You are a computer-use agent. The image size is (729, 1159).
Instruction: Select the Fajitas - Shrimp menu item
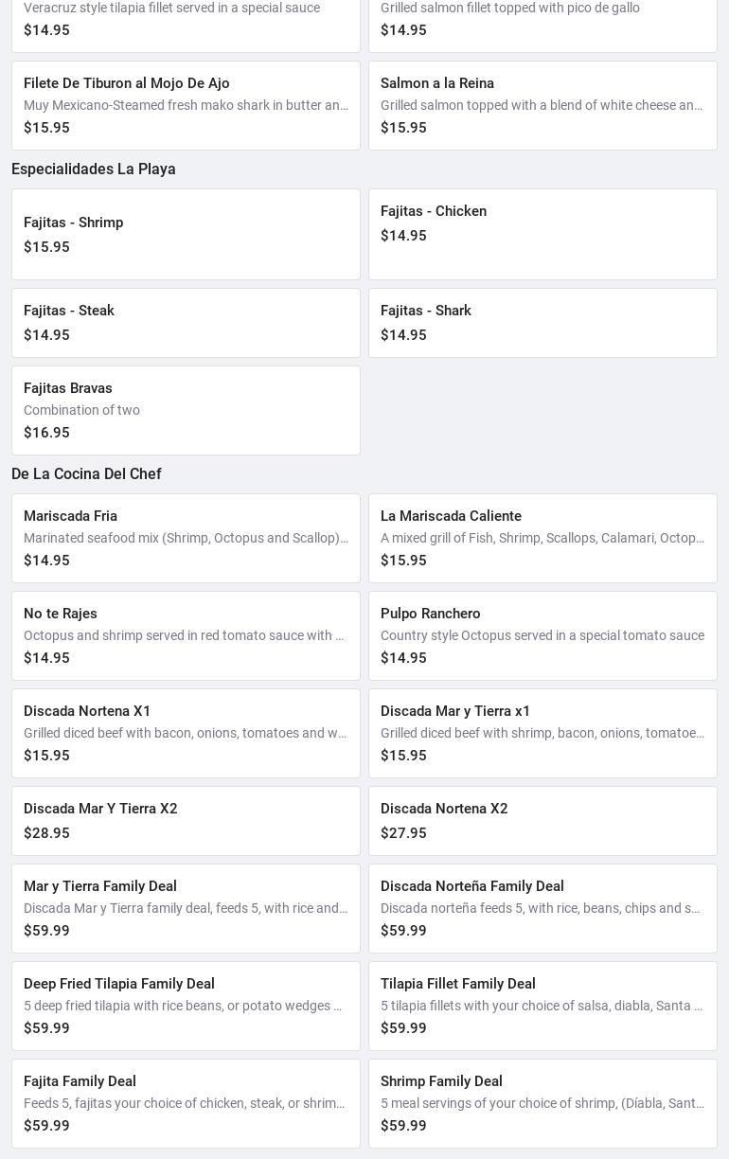(186, 234)
